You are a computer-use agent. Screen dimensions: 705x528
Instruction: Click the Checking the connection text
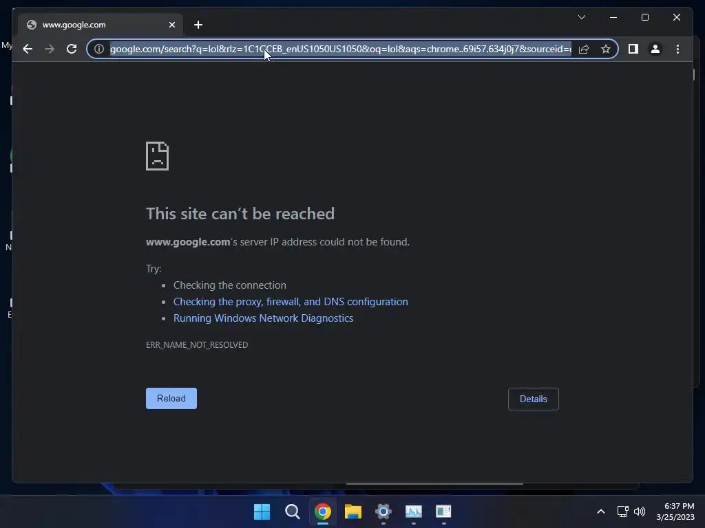230,285
